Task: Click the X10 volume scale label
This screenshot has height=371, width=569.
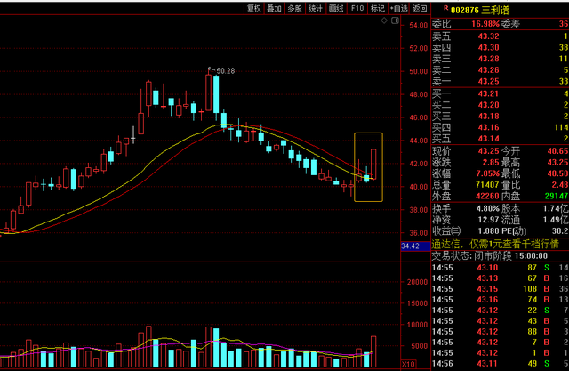Action: coord(410,364)
